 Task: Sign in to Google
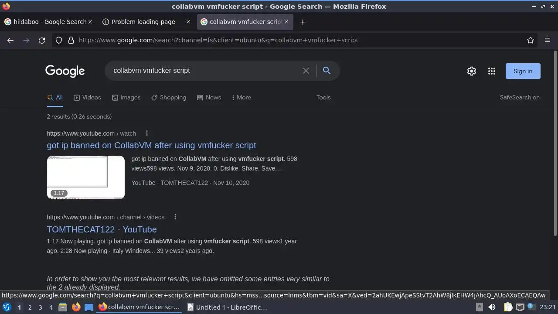click(523, 71)
